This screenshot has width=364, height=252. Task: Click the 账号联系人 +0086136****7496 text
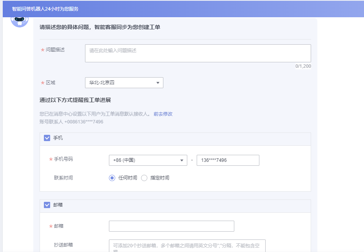coord(71,122)
